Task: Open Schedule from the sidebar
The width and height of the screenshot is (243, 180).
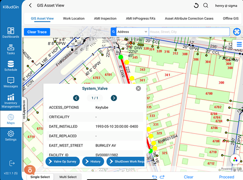Action: (x=11, y=66)
